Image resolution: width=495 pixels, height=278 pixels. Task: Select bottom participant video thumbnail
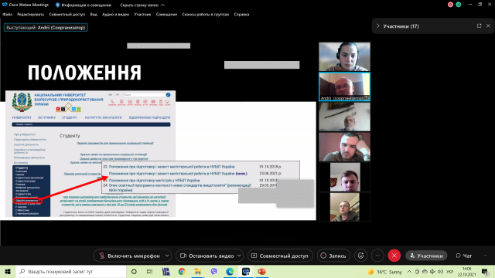344,207
